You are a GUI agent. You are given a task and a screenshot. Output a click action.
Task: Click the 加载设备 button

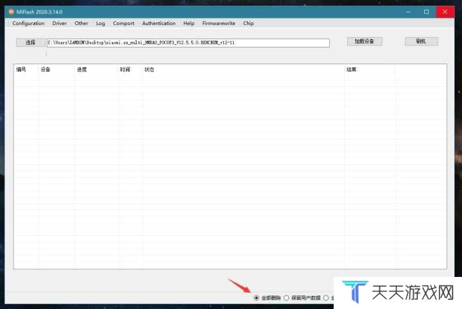(364, 42)
